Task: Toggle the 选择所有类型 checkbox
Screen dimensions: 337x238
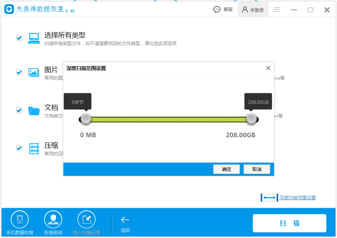Action: click(x=19, y=38)
